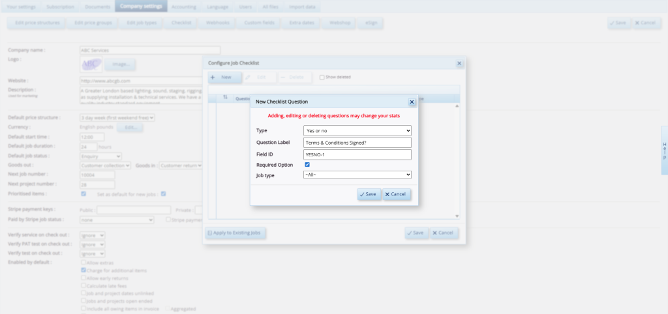The width and height of the screenshot is (668, 314).
Task: Click Edit price structures button
Action: pos(37,23)
